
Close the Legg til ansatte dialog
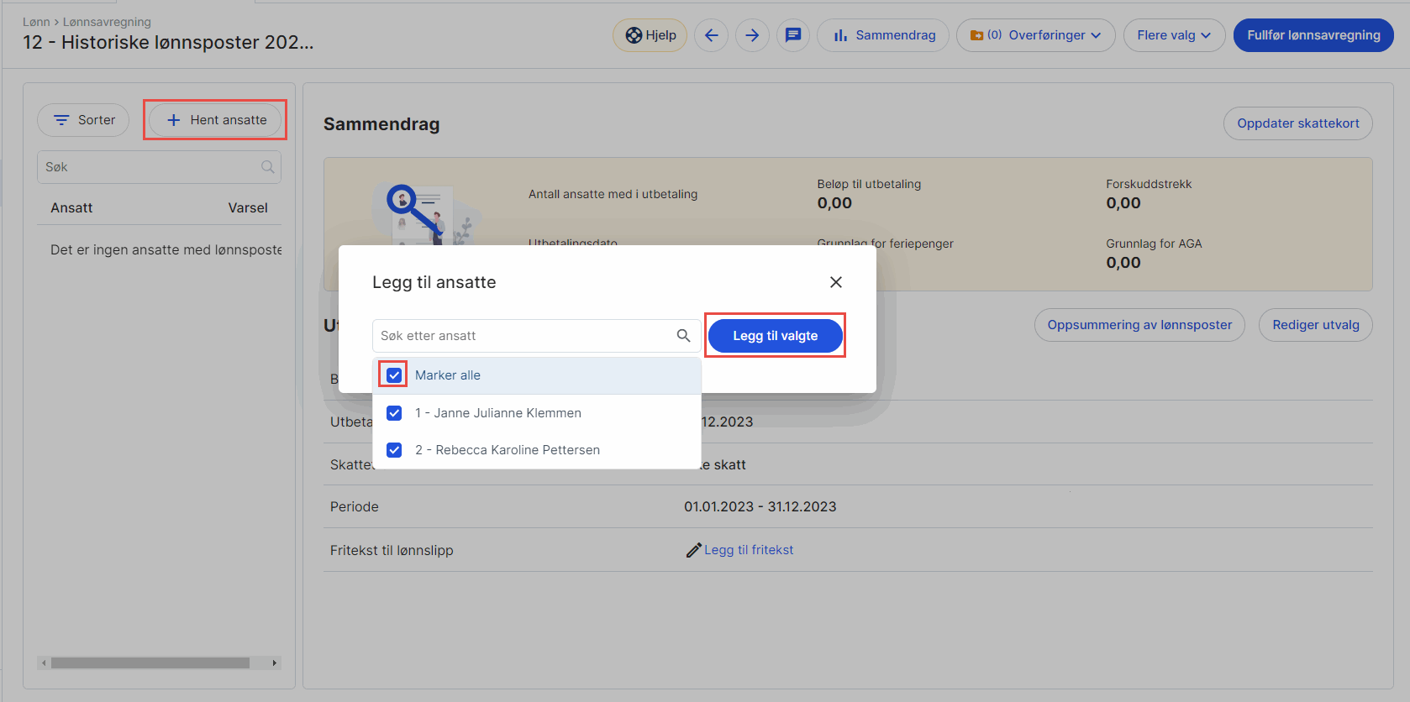pyautogui.click(x=835, y=282)
